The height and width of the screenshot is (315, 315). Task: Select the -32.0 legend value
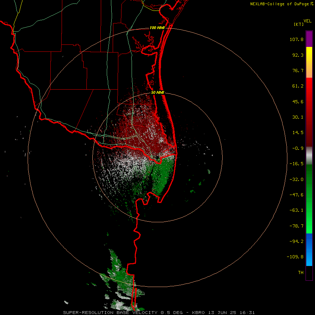tap(296, 180)
